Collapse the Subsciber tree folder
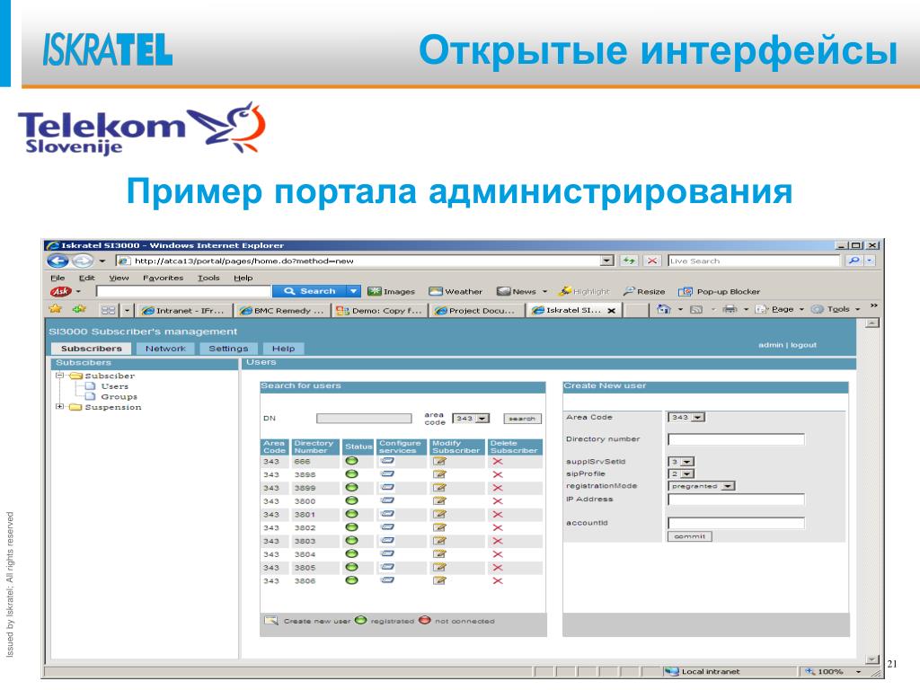920x690 pixels. pos(59,376)
